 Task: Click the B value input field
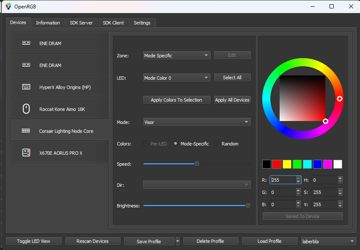click(x=283, y=204)
